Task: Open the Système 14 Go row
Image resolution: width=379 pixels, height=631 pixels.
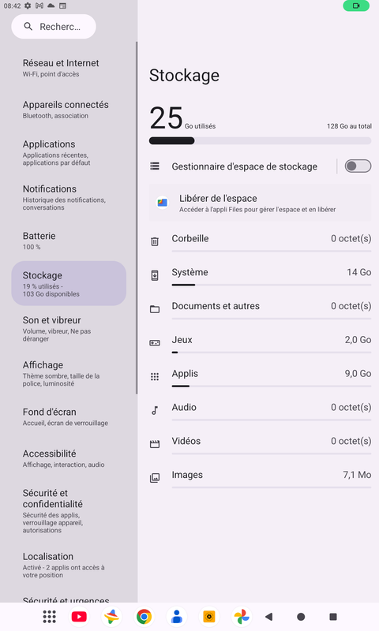Action: click(x=261, y=274)
